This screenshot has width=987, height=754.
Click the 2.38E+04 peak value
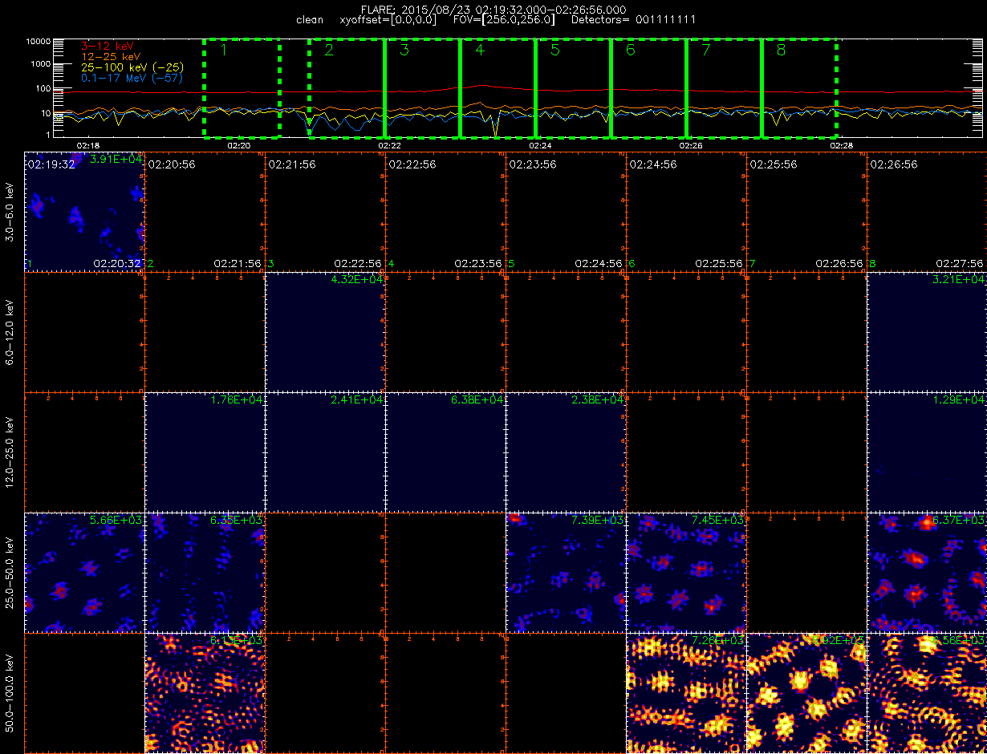click(x=599, y=400)
